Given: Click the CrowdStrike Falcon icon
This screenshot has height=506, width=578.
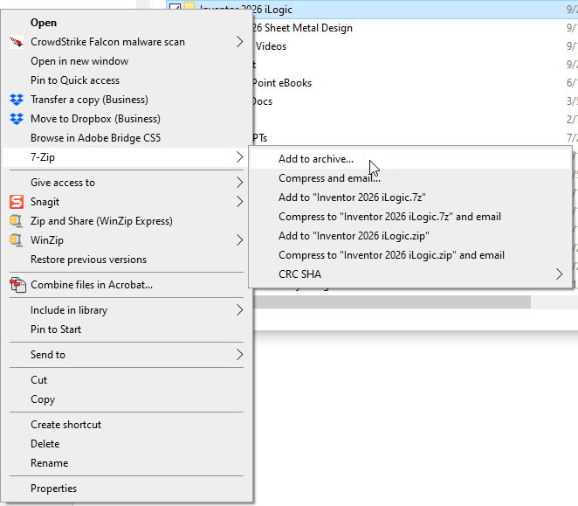Looking at the screenshot, I should [17, 42].
